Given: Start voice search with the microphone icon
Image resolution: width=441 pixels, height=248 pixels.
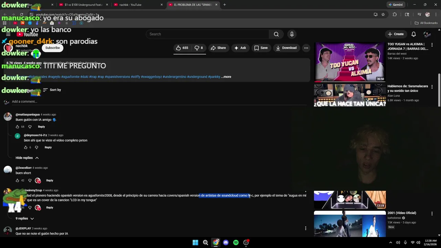Looking at the screenshot, I should (292, 34).
